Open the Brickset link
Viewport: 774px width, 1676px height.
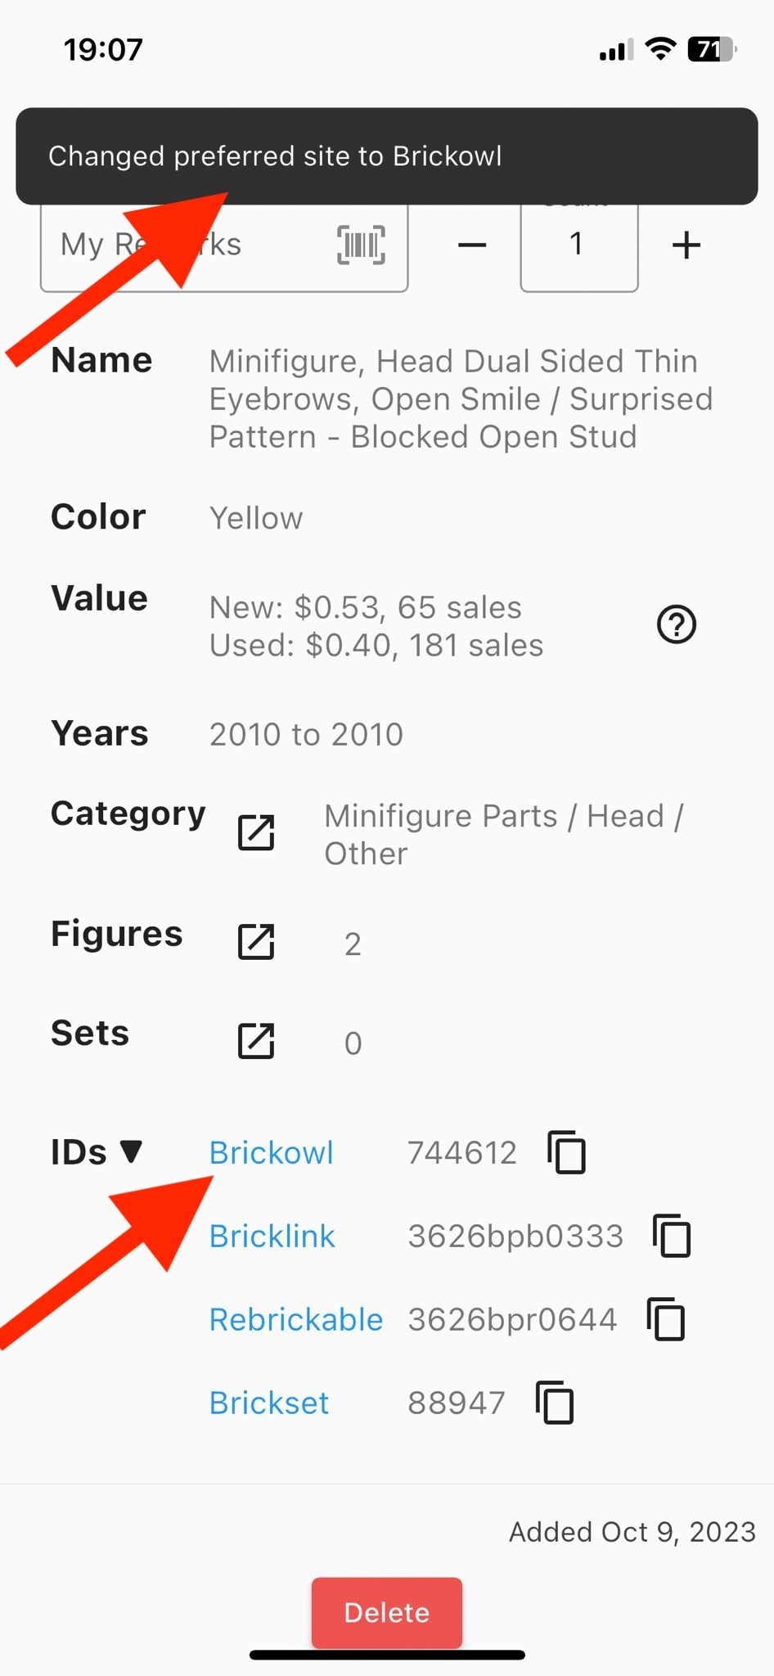tap(268, 1403)
